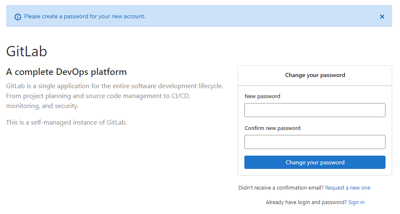400x214 pixels.
Task: Click the New password label
Action: click(262, 96)
